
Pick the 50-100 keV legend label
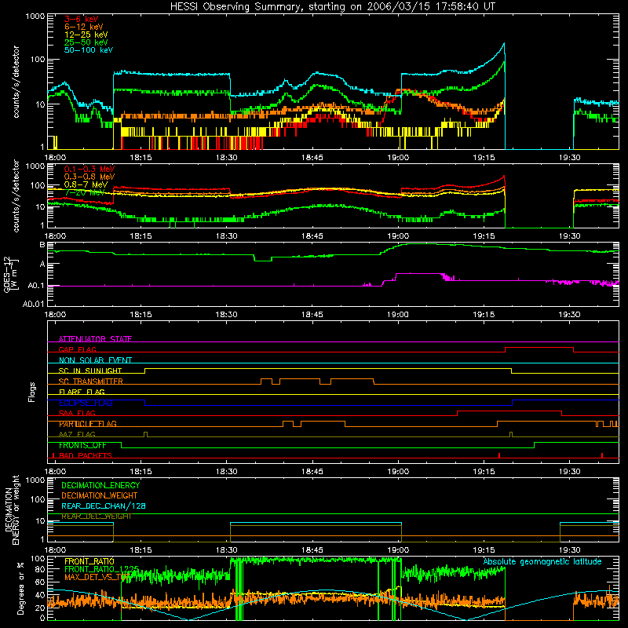point(89,50)
